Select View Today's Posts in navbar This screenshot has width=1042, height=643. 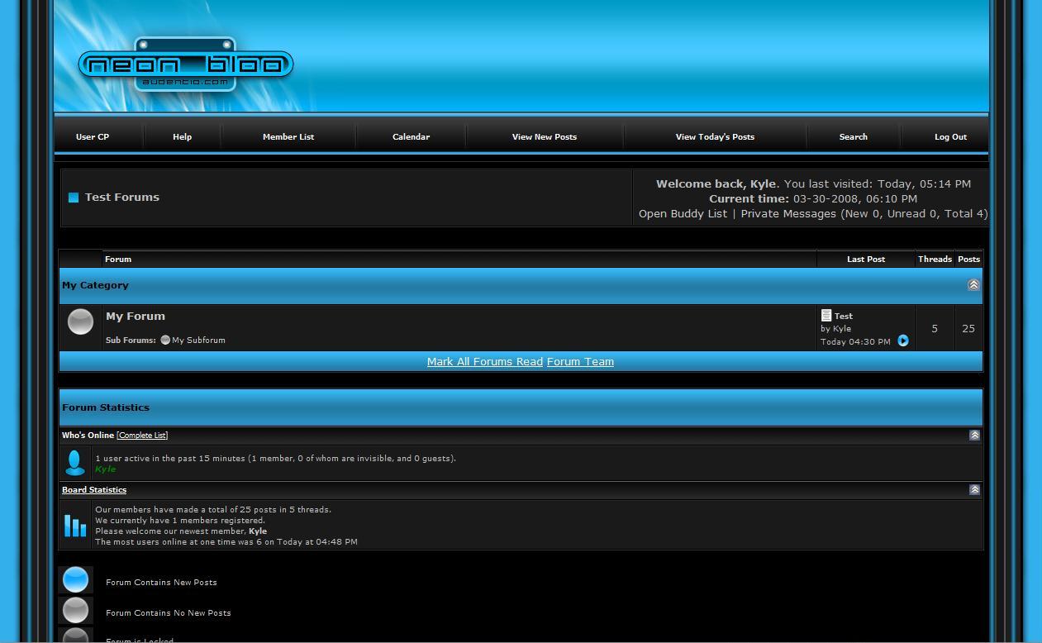[x=715, y=137]
